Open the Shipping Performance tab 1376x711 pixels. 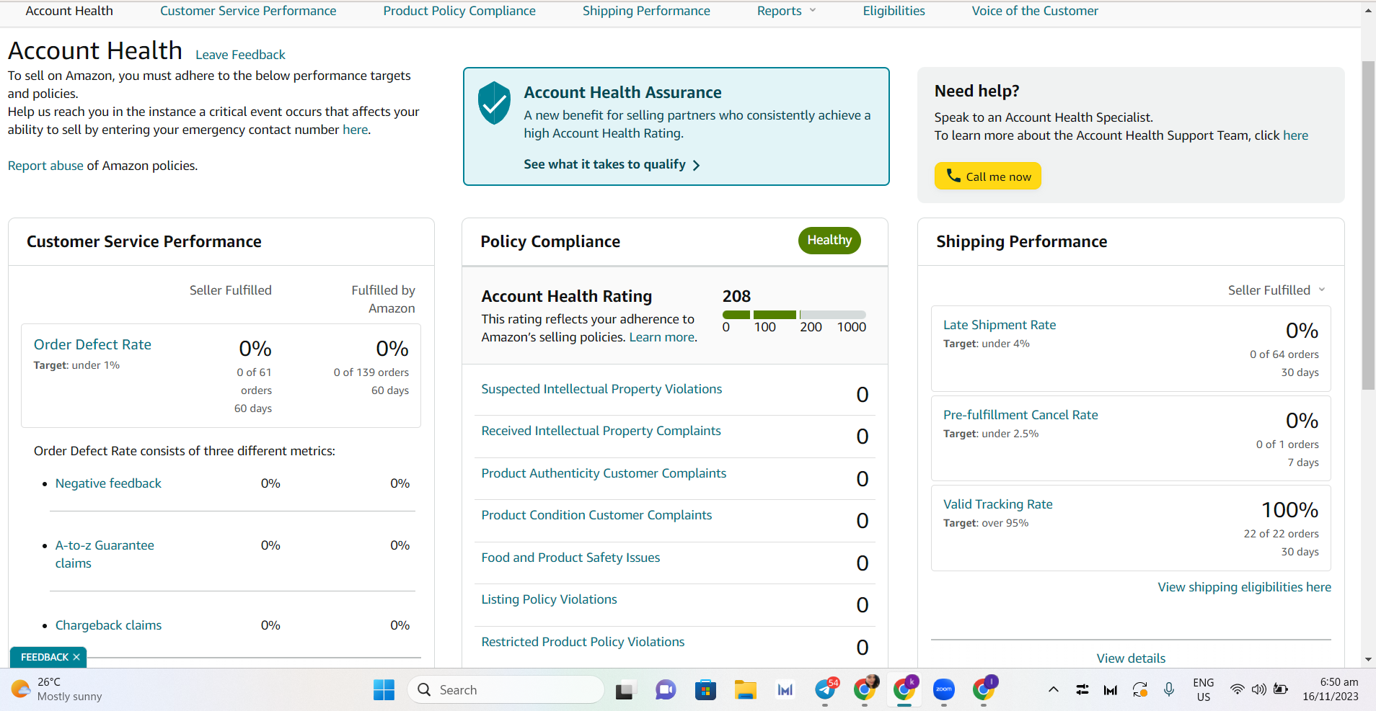tap(646, 11)
